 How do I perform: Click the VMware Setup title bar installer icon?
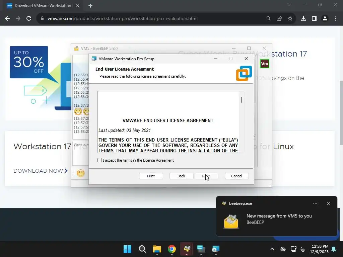click(94, 59)
